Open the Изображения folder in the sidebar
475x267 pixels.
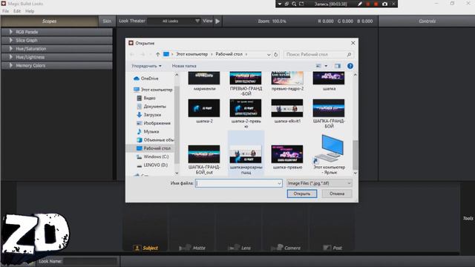154,123
